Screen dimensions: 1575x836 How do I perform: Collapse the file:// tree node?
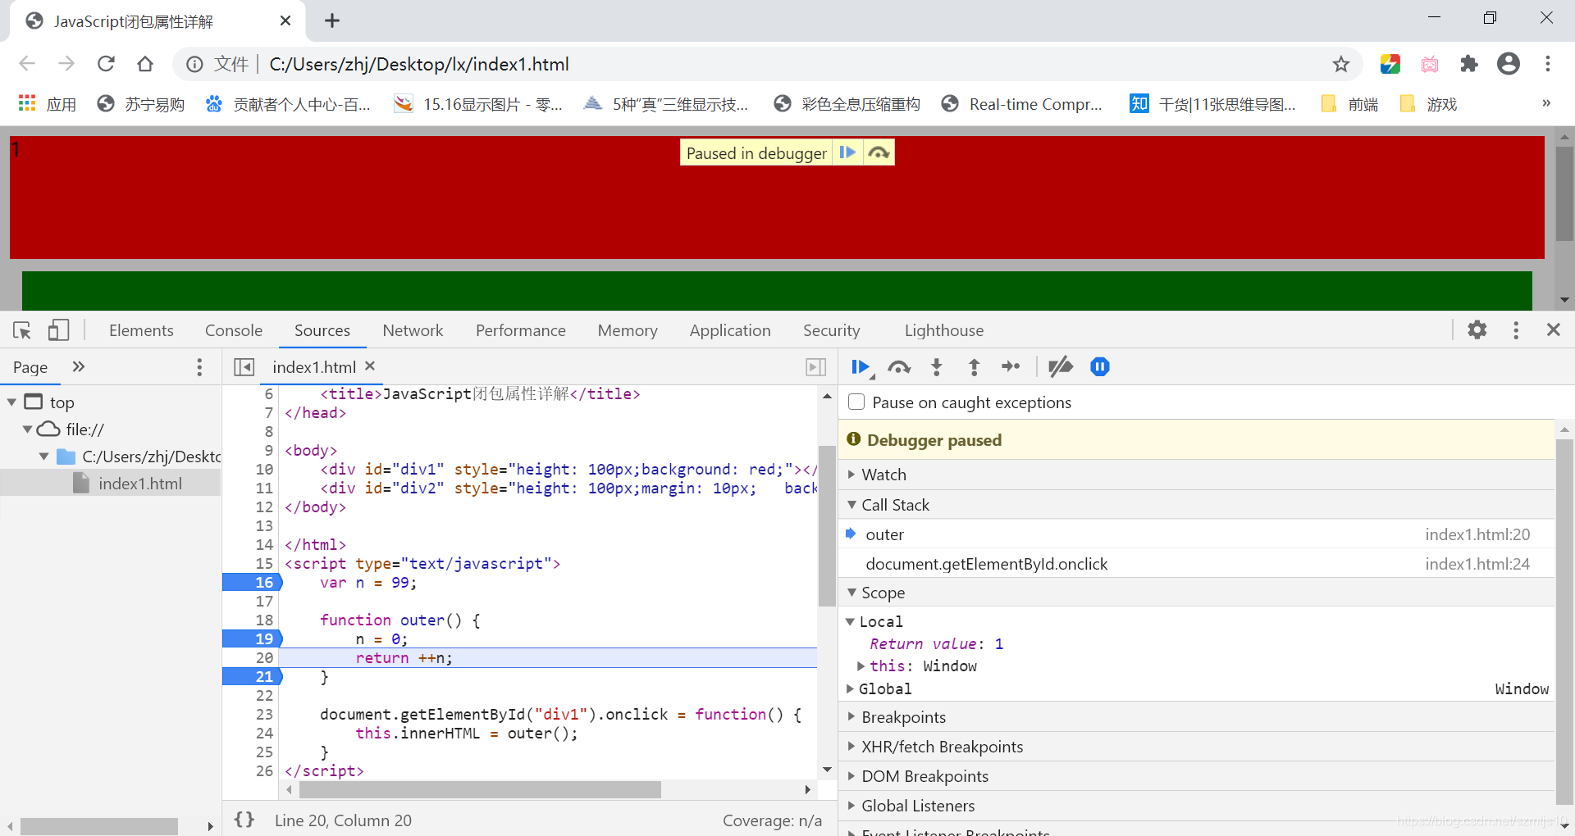[x=27, y=429]
